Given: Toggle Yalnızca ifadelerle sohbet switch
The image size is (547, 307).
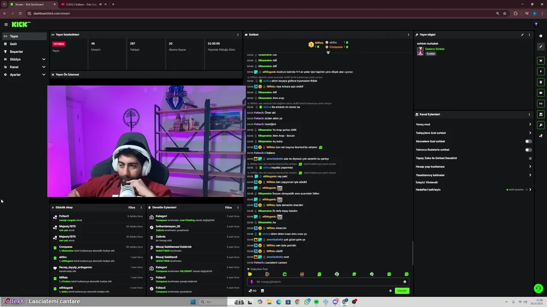Looking at the screenshot, I should click(529, 150).
